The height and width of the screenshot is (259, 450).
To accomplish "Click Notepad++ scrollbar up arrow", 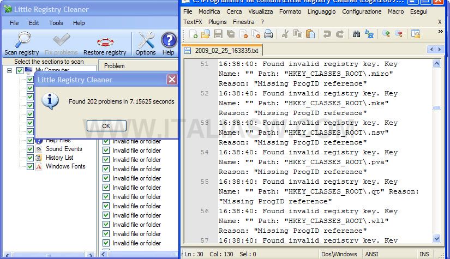I will 436,64.
